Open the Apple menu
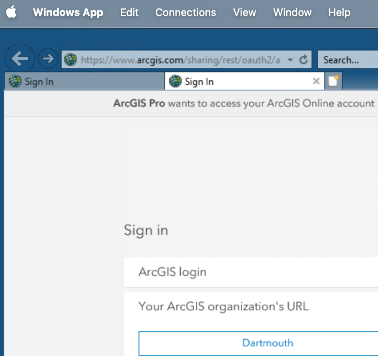The image size is (378, 356). point(11,12)
